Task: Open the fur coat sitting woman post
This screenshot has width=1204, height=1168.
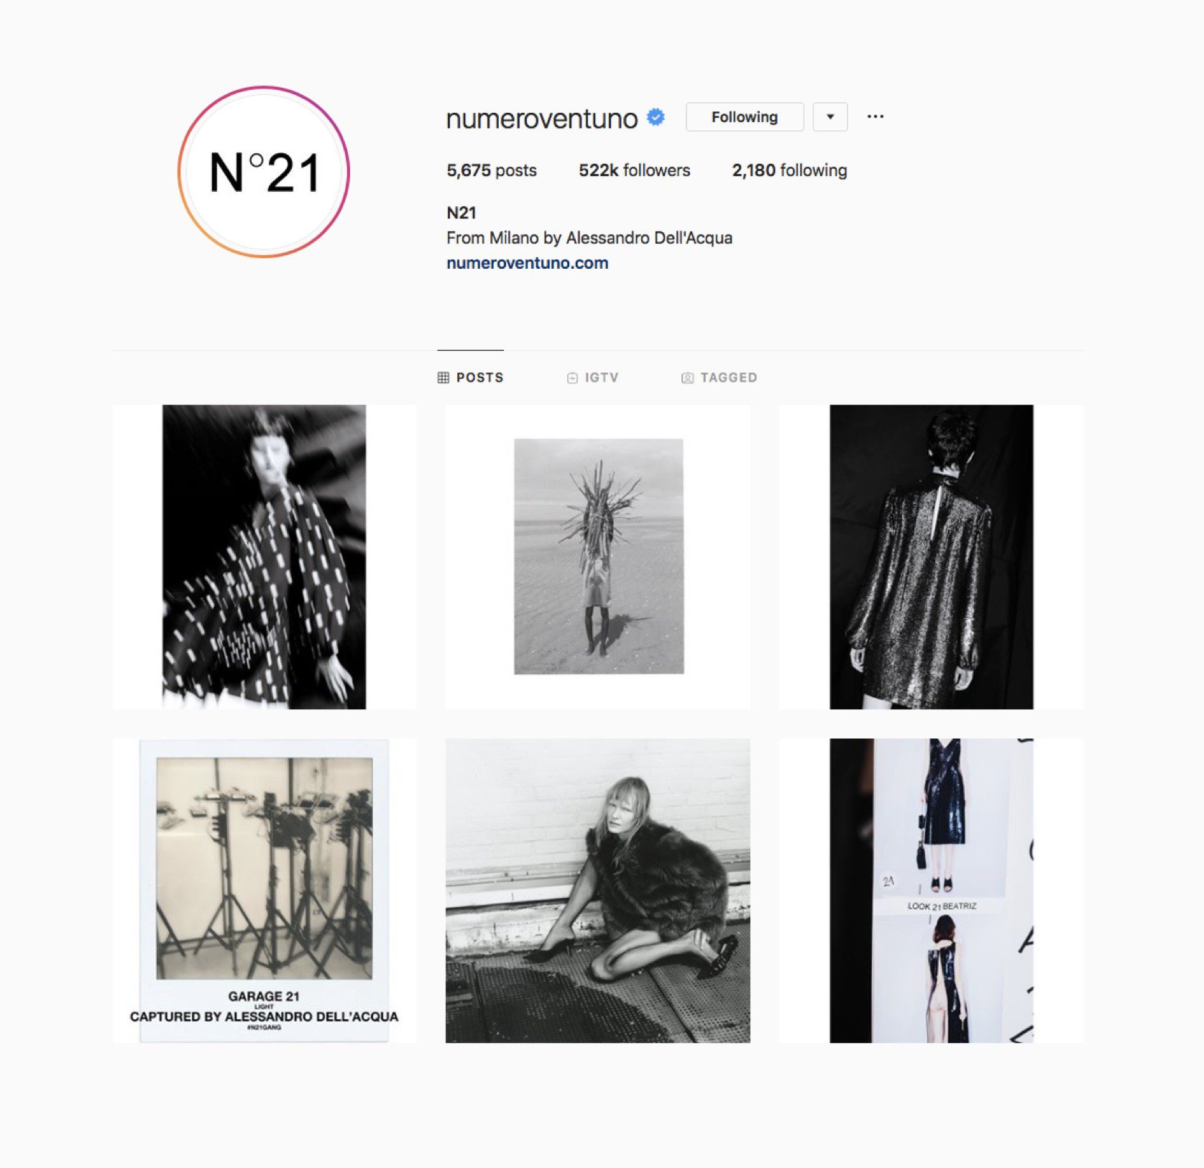Action: [598, 891]
